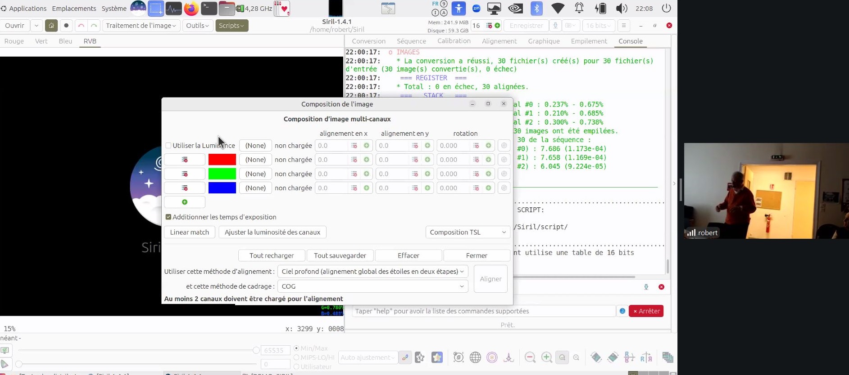Click the globe astrometry icon
Image resolution: width=849 pixels, height=375 pixels.
tap(475, 357)
